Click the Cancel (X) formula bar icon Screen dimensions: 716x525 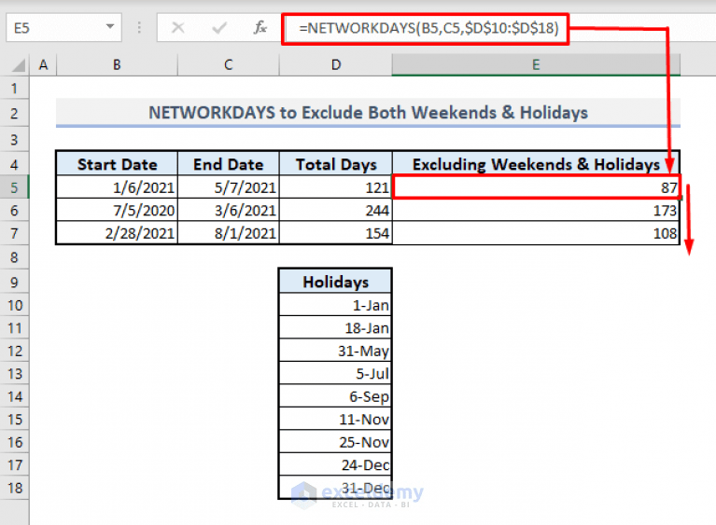coord(177,28)
